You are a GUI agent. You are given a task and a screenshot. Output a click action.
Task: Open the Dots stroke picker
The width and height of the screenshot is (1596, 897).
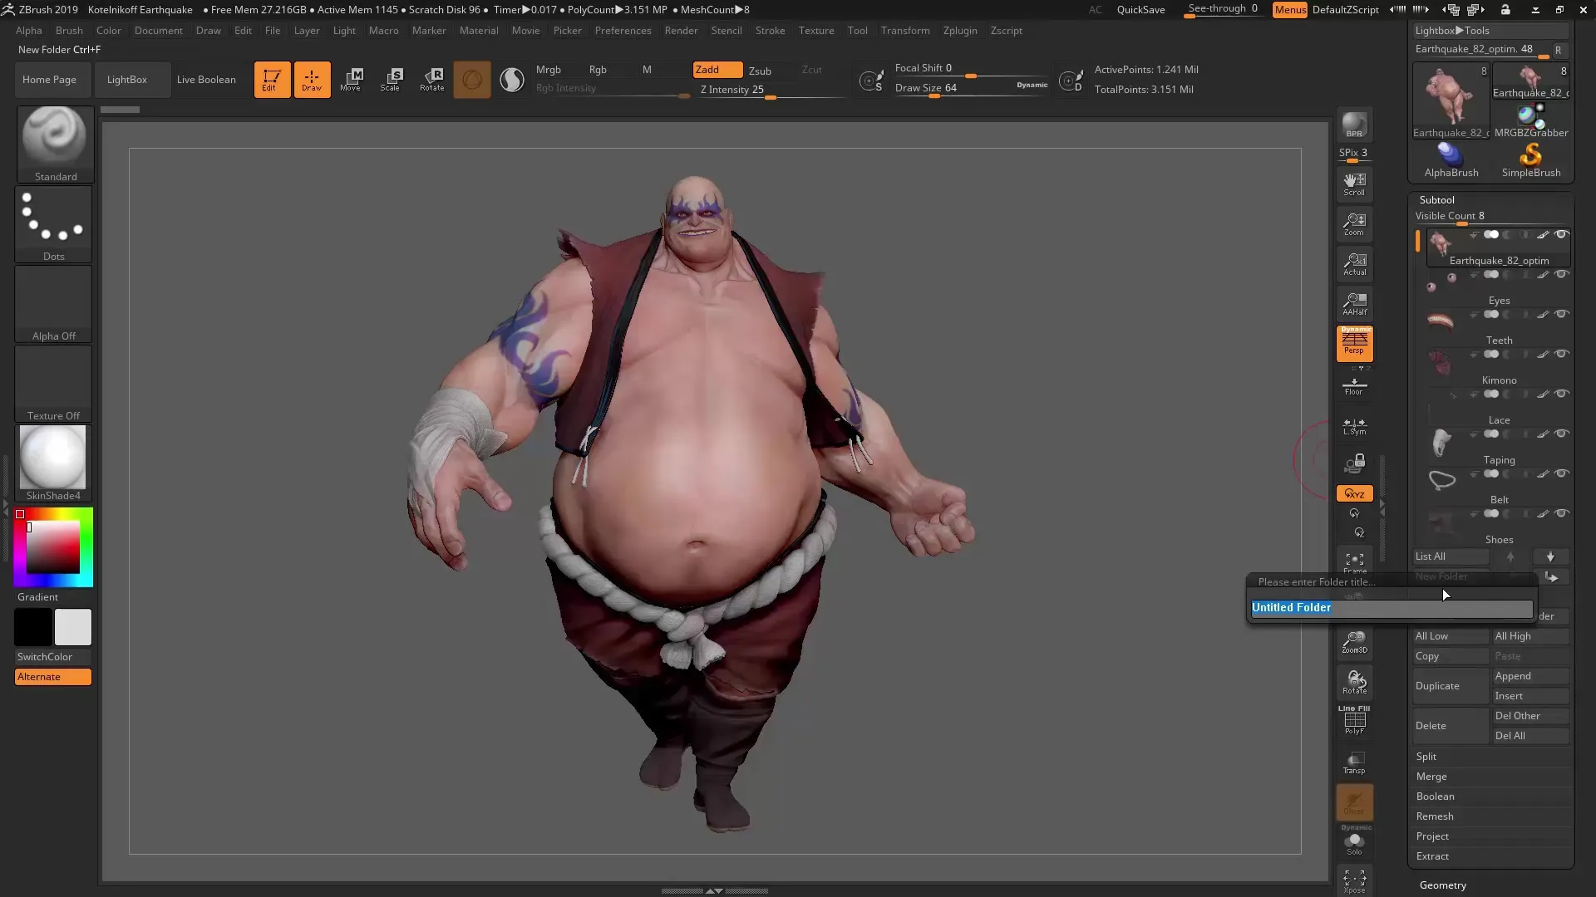(x=54, y=223)
